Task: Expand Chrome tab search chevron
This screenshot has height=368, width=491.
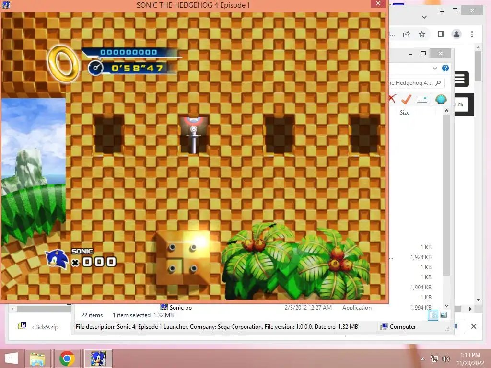Action: pos(424,17)
